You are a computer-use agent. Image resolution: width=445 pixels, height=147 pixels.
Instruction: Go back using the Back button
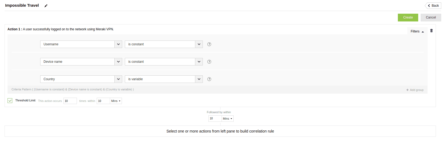[x=433, y=6]
